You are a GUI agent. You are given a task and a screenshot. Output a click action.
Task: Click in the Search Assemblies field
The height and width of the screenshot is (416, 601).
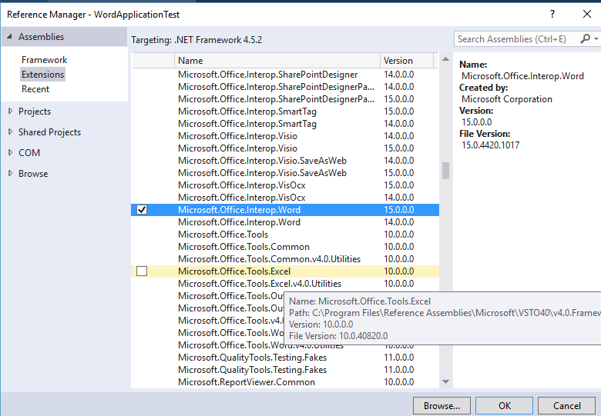[515, 39]
